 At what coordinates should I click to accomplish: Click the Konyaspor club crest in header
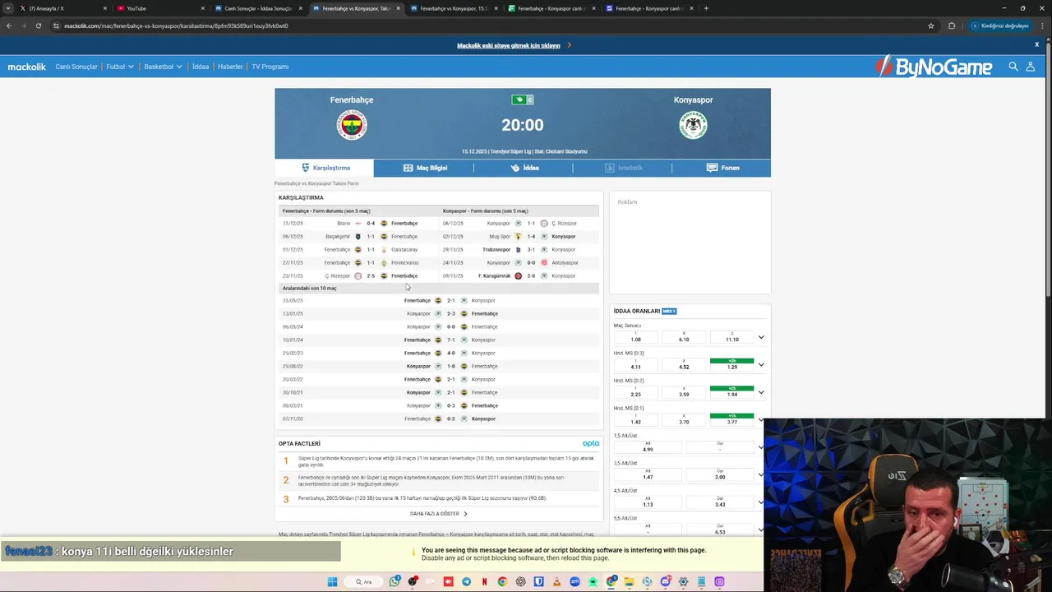[x=693, y=125]
